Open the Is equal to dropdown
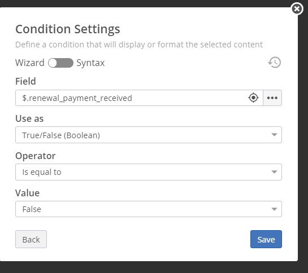The image size is (308, 273). tap(149, 172)
